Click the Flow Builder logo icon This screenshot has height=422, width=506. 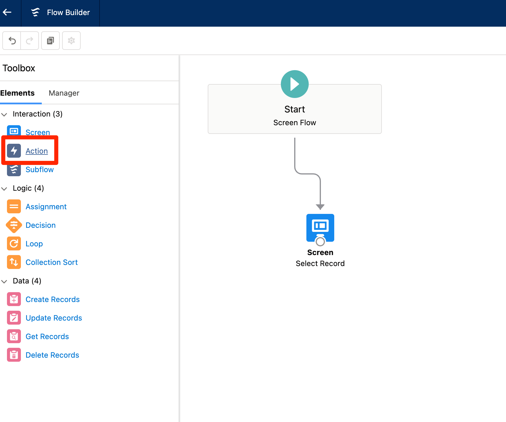[35, 12]
